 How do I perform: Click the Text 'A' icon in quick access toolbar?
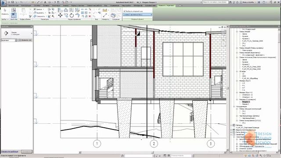click(45, 2)
